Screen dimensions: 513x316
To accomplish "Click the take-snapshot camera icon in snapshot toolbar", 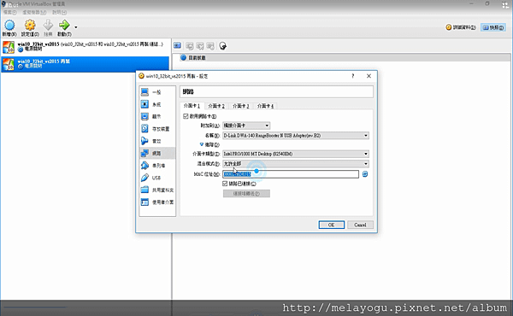I will click(177, 46).
